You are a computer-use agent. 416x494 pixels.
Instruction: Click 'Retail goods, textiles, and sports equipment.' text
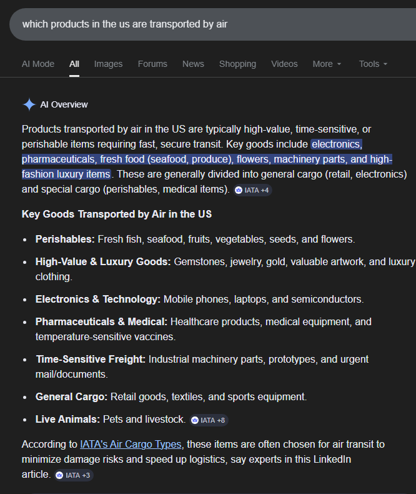209,396
